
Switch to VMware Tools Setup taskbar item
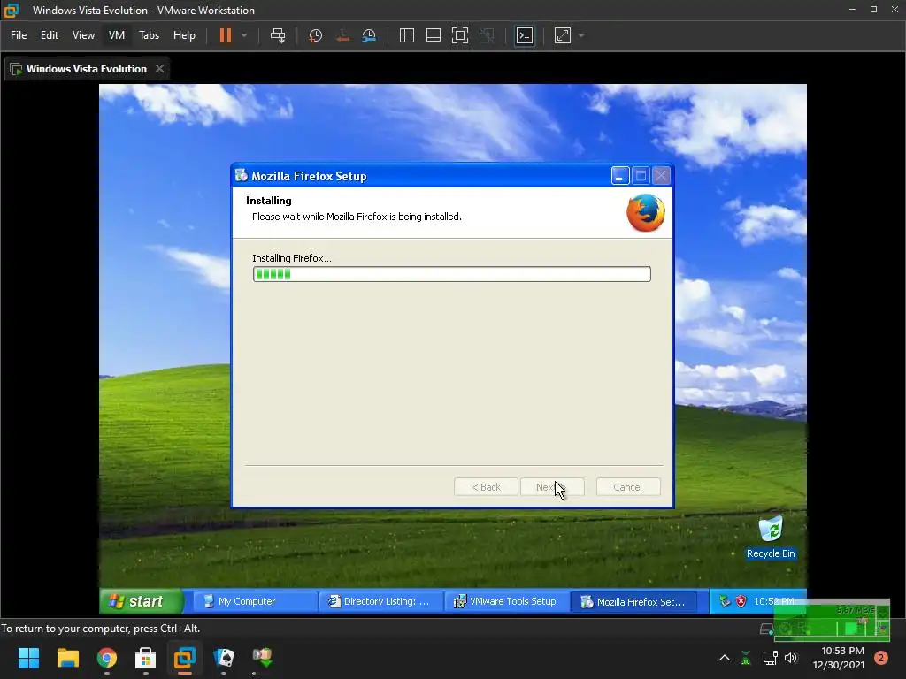507,601
